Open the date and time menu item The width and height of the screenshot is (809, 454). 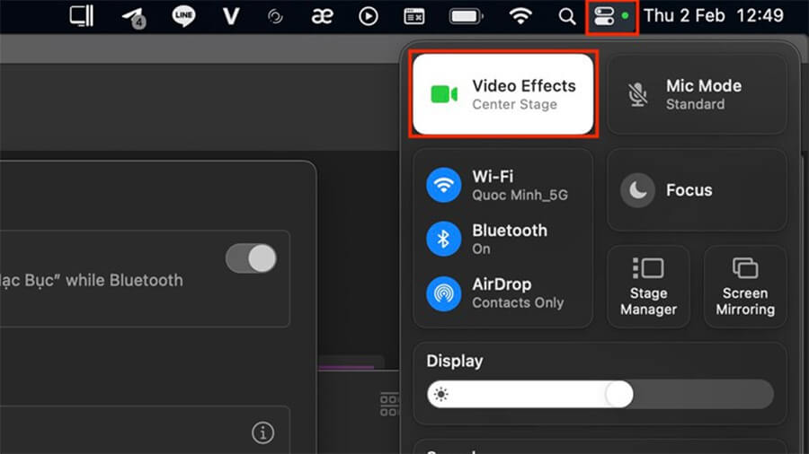click(x=714, y=16)
